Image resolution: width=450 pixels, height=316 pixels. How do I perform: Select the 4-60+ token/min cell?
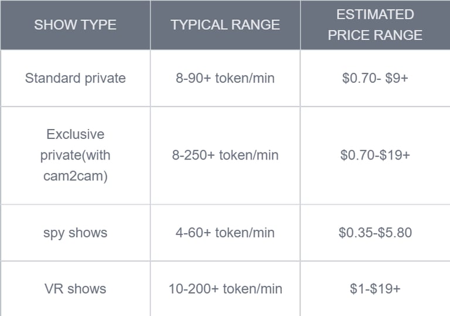[x=225, y=233]
